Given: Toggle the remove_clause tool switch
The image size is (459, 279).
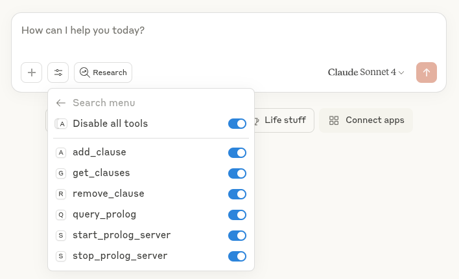Looking at the screenshot, I should (x=237, y=194).
